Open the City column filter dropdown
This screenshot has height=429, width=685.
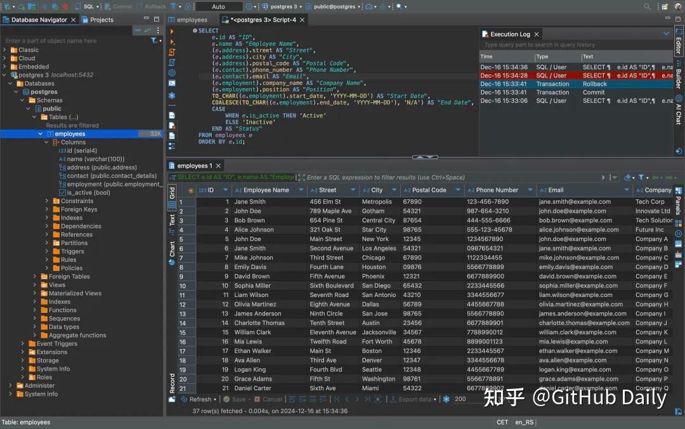(394, 190)
